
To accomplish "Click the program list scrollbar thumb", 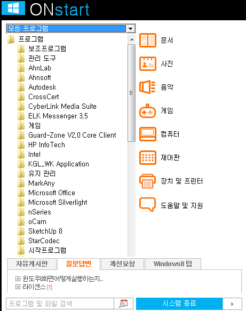I will pyautogui.click(x=131, y=93).
